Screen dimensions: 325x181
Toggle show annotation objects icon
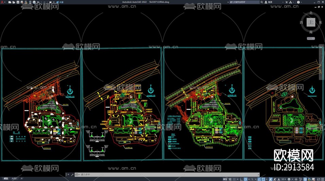coord(271,179)
